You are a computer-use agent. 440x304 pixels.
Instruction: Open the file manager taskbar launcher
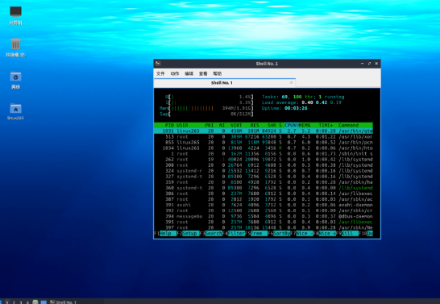coord(35,302)
